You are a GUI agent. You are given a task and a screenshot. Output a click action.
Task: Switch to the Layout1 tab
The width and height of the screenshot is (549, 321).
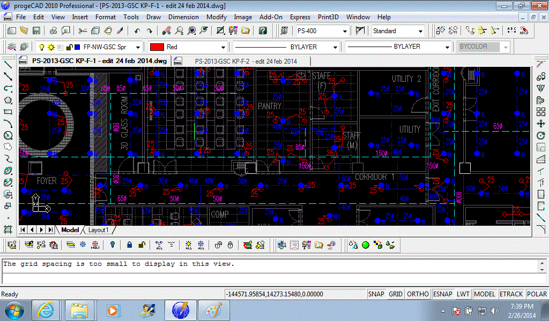(98, 230)
